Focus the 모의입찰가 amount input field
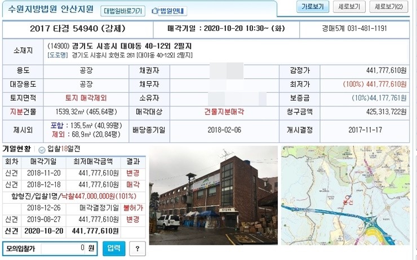The width and height of the screenshot is (417, 260). [63, 249]
